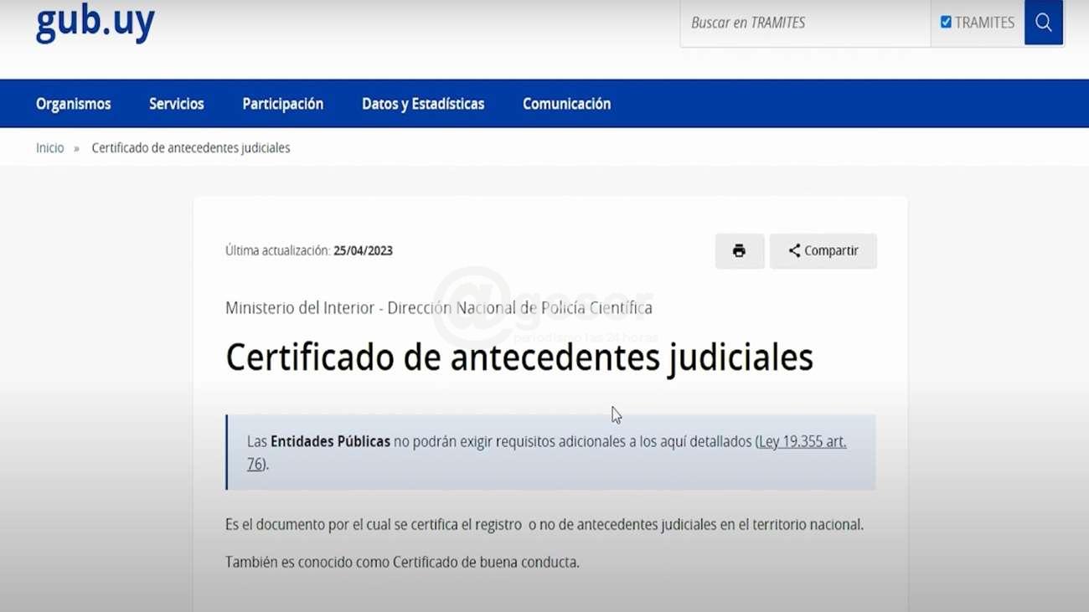Image resolution: width=1089 pixels, height=612 pixels.
Task: Open the Comunicación navigation item
Action: coord(566,104)
